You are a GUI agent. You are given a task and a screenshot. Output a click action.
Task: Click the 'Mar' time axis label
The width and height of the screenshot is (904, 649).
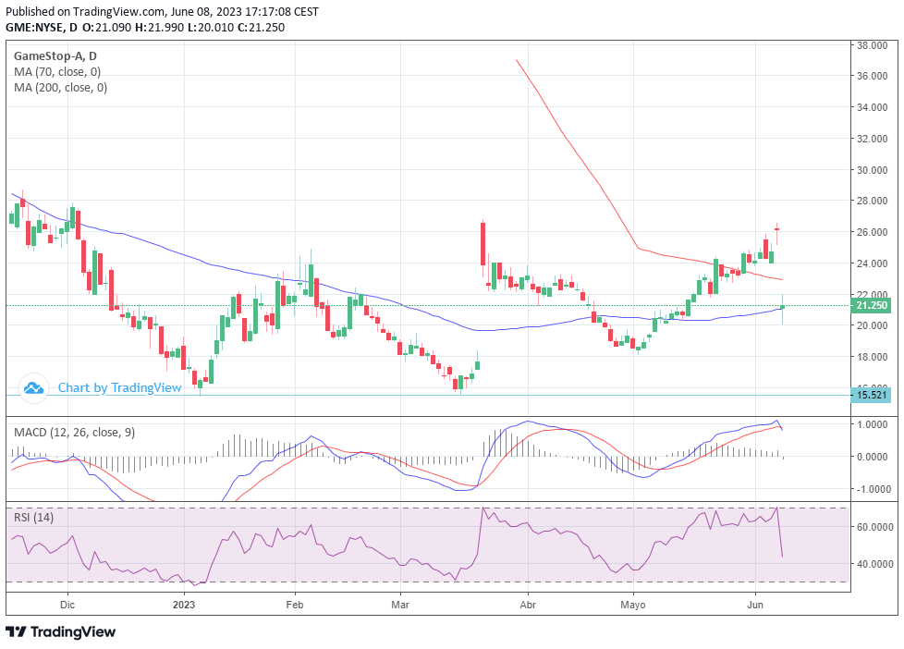pyautogui.click(x=400, y=605)
